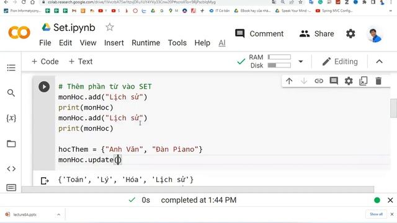Bookmark this page with the star icon
397x223 pixels.
click(300, 2)
